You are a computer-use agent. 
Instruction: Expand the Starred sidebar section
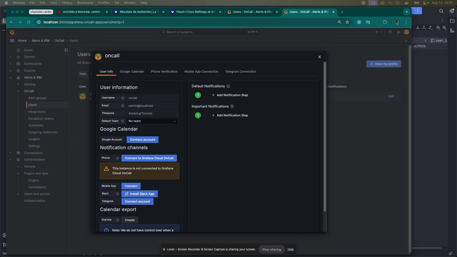coord(11,57)
